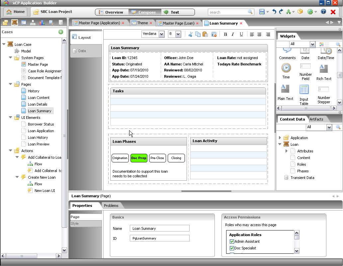Click the Undo arrow icon
Viewport: 343px width, 266px height.
274,12
